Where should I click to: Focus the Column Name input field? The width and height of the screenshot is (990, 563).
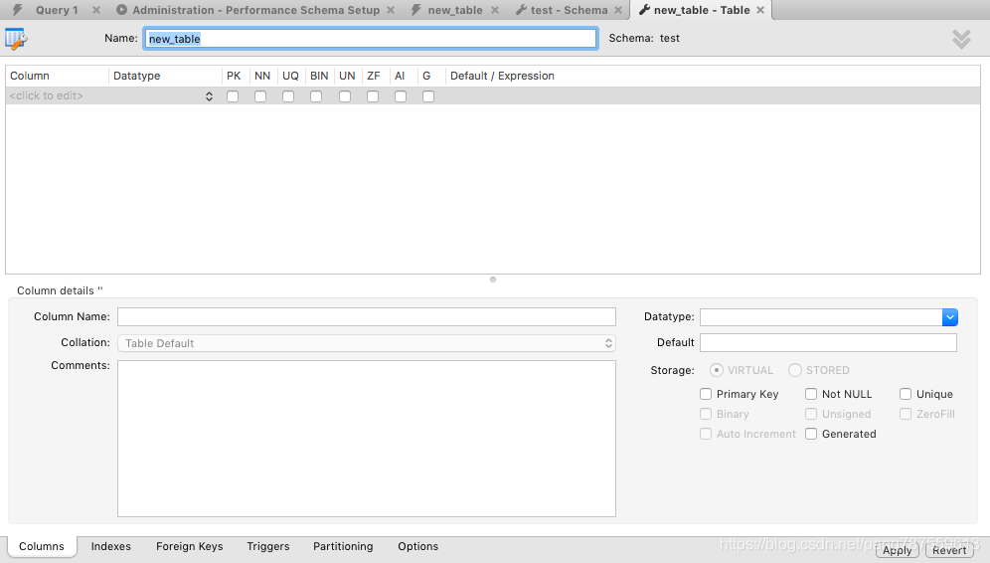[x=367, y=316]
